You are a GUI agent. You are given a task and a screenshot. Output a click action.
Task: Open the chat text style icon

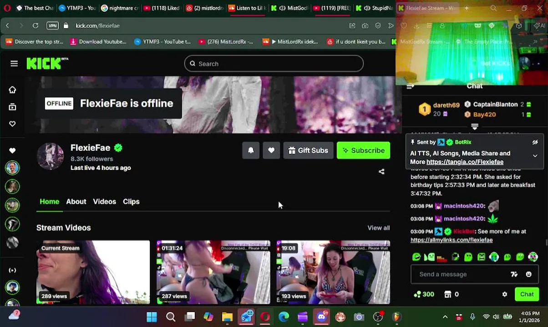pyautogui.click(x=514, y=274)
